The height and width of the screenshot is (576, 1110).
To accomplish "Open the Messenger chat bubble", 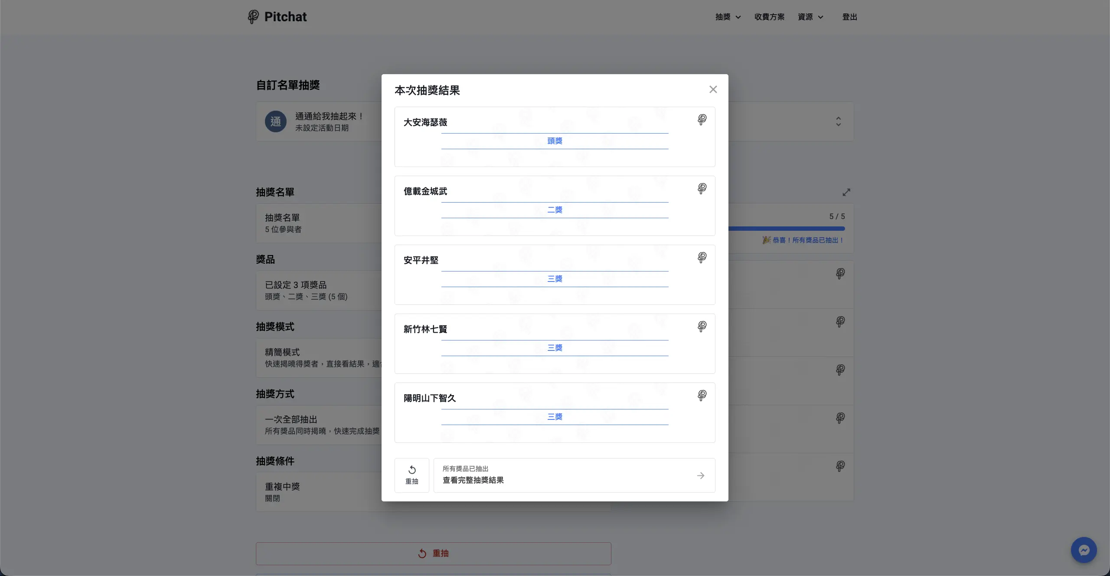I will pos(1084,550).
